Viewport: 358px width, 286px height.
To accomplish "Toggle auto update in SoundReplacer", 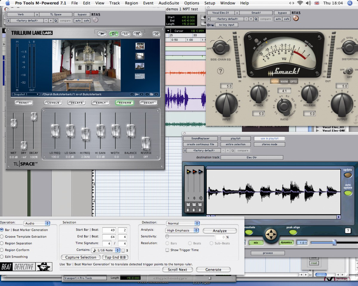I will tap(348, 193).
